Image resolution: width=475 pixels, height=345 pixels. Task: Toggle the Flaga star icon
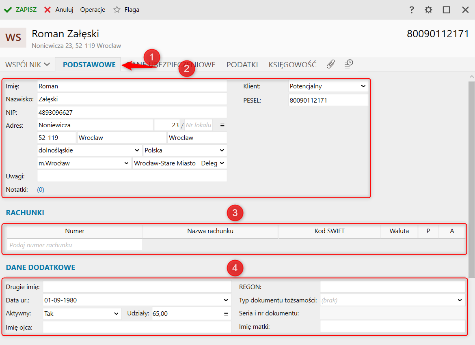point(117,10)
